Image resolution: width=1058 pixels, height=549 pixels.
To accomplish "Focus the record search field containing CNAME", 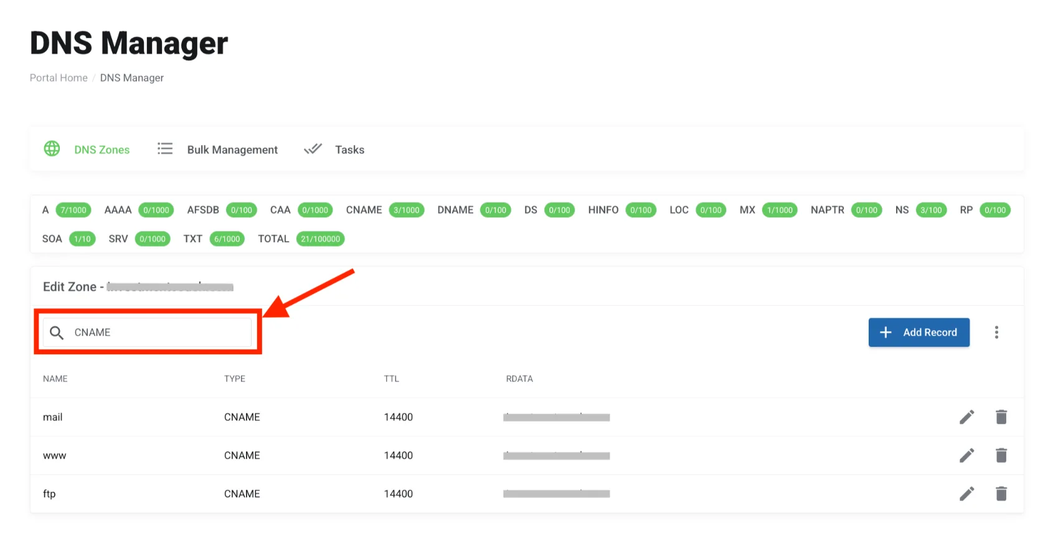I will tap(147, 332).
